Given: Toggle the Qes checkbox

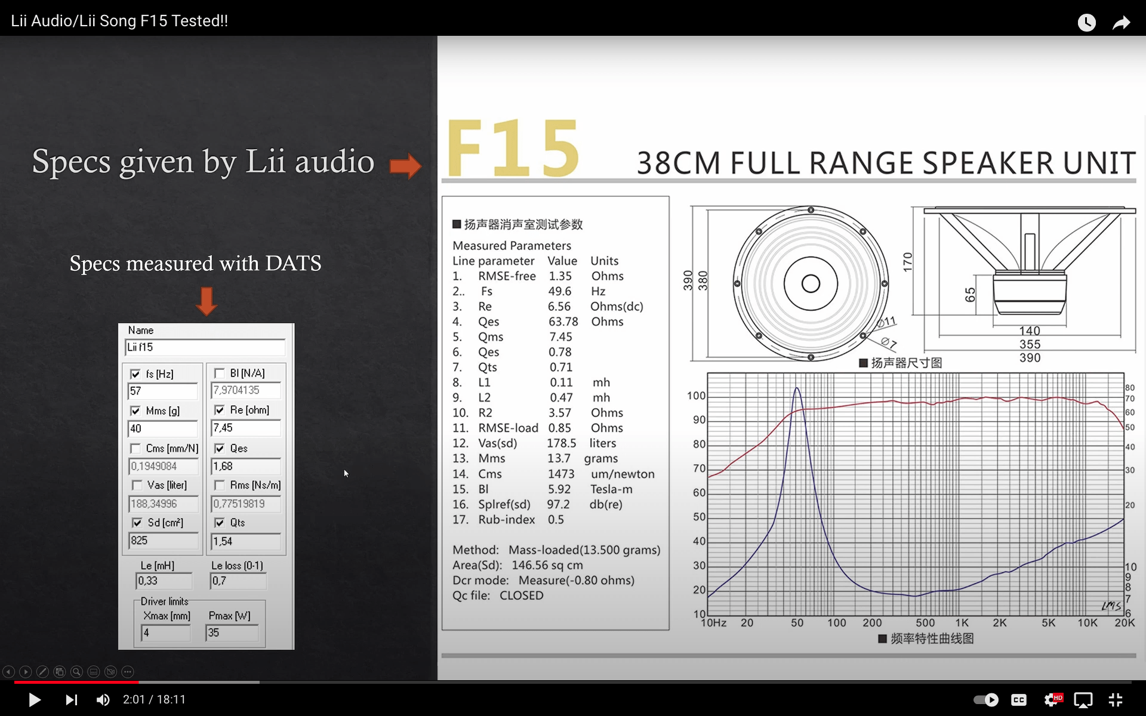Looking at the screenshot, I should pos(220,448).
